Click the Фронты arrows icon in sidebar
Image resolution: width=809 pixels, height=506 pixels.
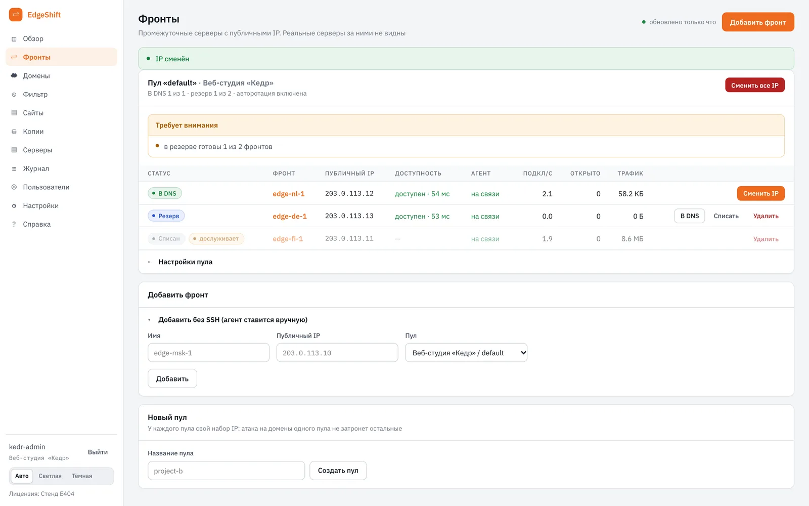click(x=14, y=57)
